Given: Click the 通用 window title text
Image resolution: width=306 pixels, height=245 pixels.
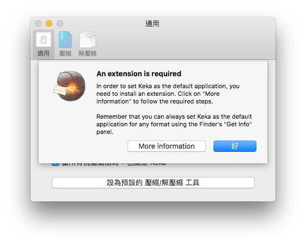Looking at the screenshot, I should [x=152, y=23].
